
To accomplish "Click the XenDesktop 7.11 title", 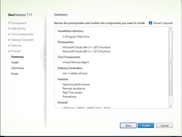I will [20, 15].
